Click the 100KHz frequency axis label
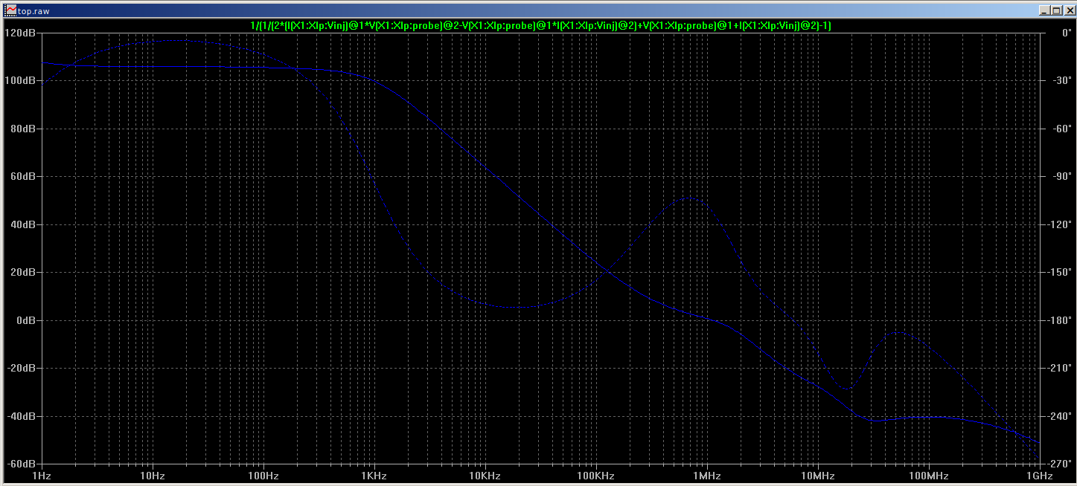Viewport: 1077px width, 486px height. point(595,476)
